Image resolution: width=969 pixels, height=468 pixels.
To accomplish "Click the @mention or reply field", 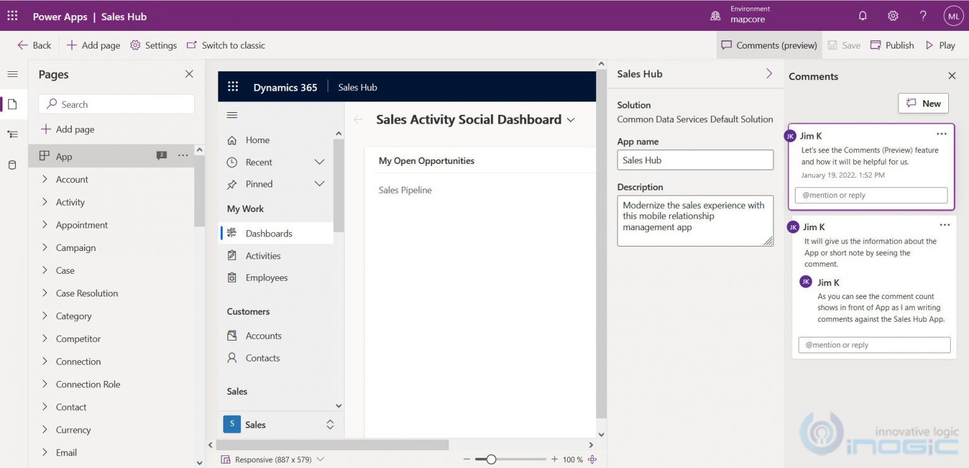I will (x=871, y=195).
